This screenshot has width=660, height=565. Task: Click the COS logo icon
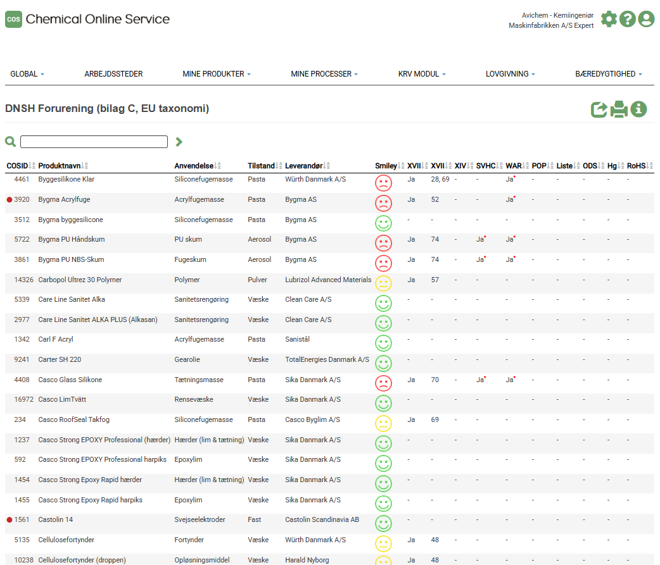coord(13,20)
